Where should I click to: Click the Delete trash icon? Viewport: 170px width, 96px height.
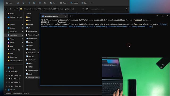tap(45, 3)
